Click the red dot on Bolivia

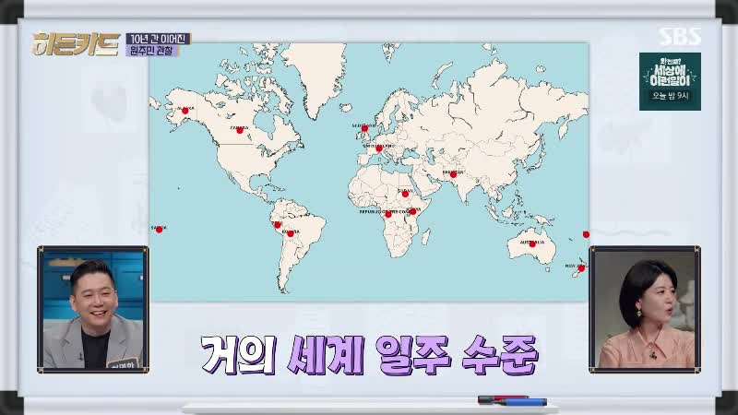[x=291, y=233]
